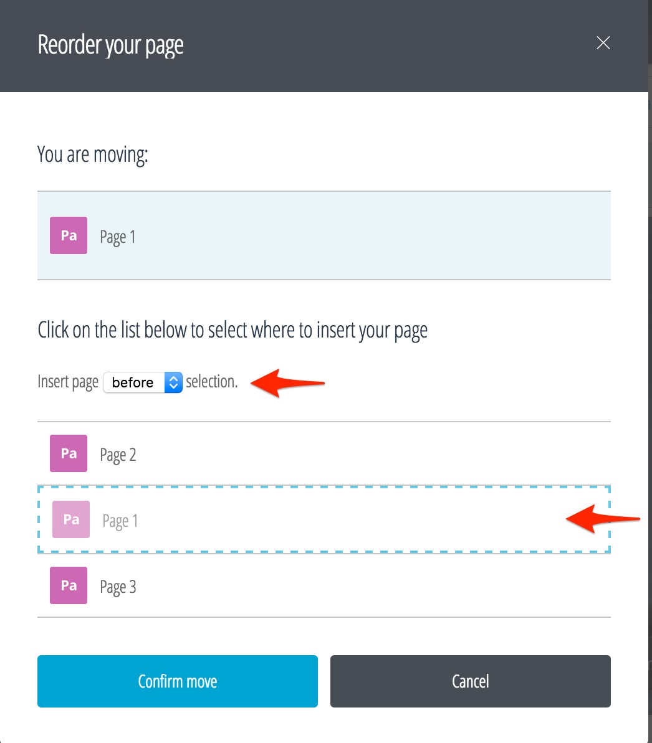Click the blue arrows on the before dropdown

(173, 382)
